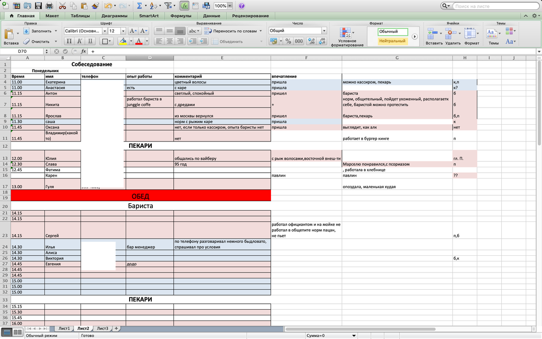Open the number format Общий dropdown
Image resolution: width=542 pixels, height=339 pixels.
[x=324, y=31]
